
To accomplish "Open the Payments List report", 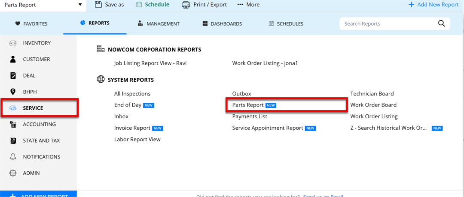I will pyautogui.click(x=250, y=116).
